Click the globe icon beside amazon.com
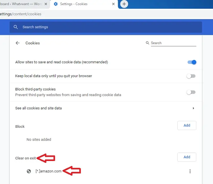 (29, 171)
